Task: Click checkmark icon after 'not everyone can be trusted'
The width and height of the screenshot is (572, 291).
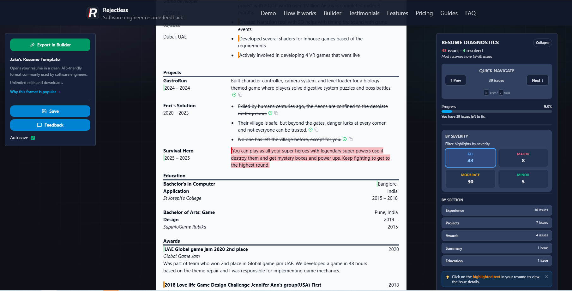Action: (x=310, y=130)
